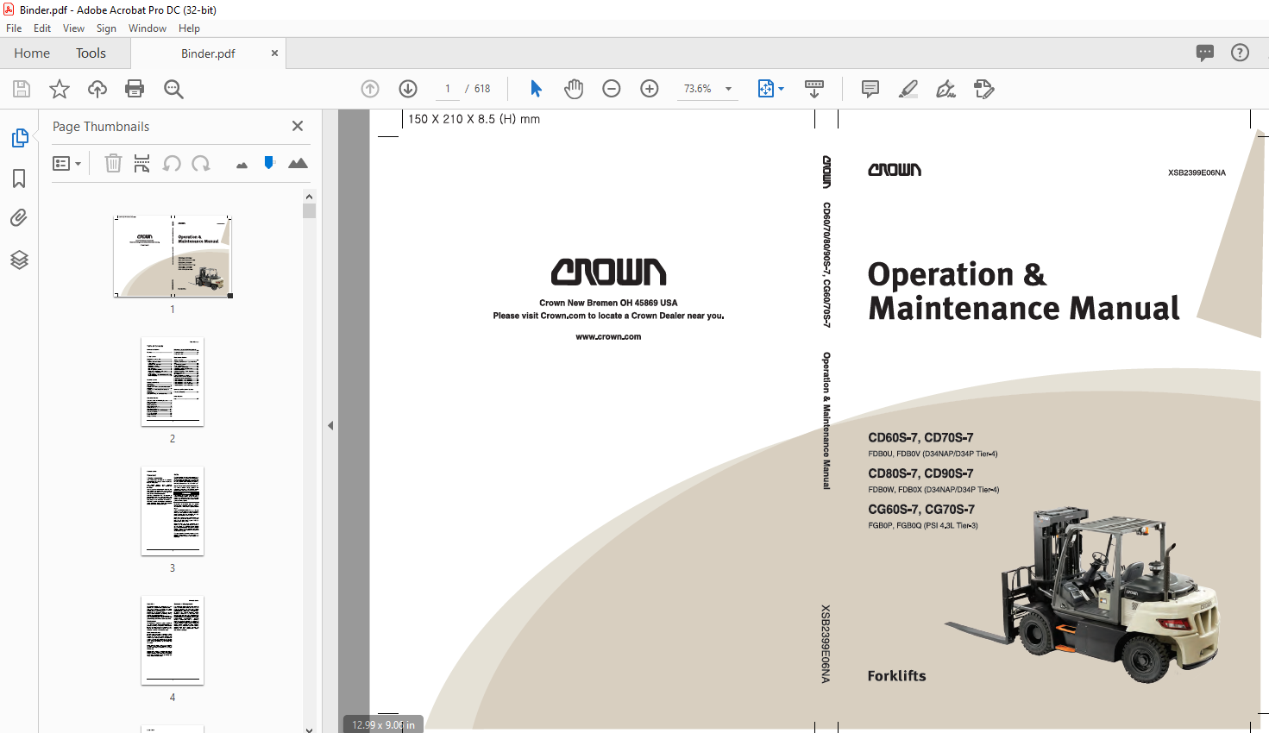Open the Edit menu
The height and width of the screenshot is (733, 1269).
42,28
